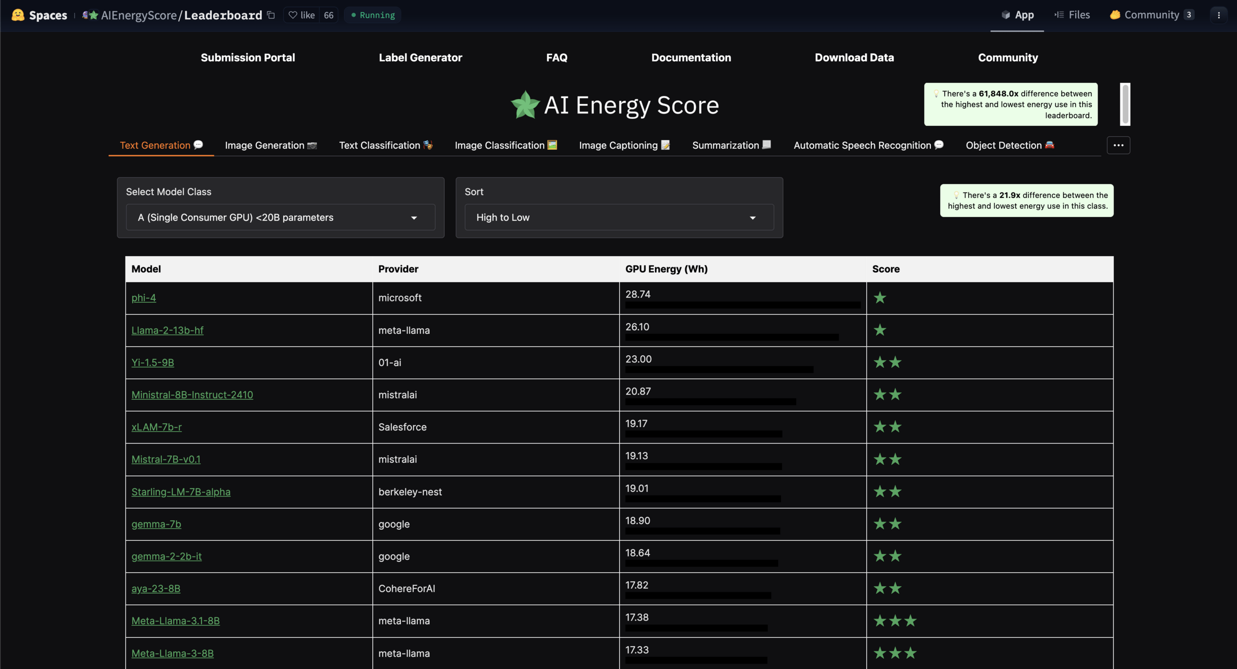Open the Community discussions tab in header

coord(1151,15)
